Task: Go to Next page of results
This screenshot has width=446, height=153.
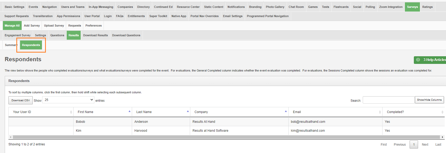Action: tap(425, 145)
